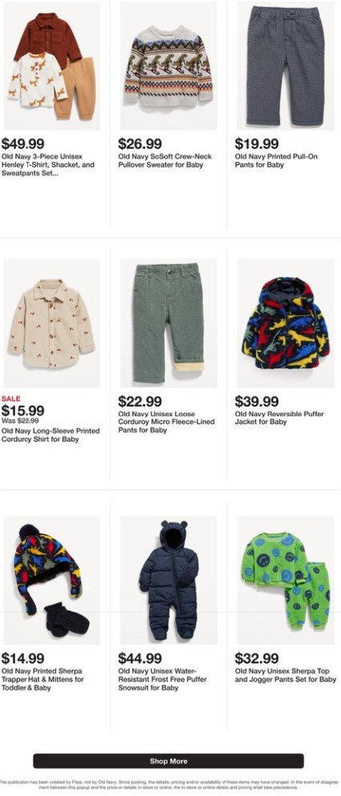The image size is (341, 796).
Task: Click the green corduroy pants image
Action: click(168, 324)
